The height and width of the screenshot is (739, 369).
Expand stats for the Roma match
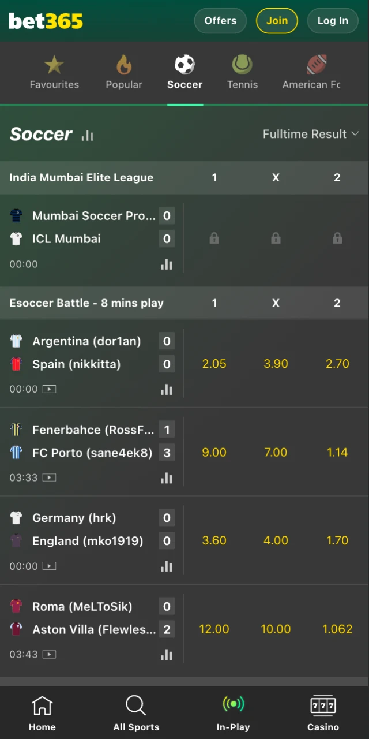[167, 655]
